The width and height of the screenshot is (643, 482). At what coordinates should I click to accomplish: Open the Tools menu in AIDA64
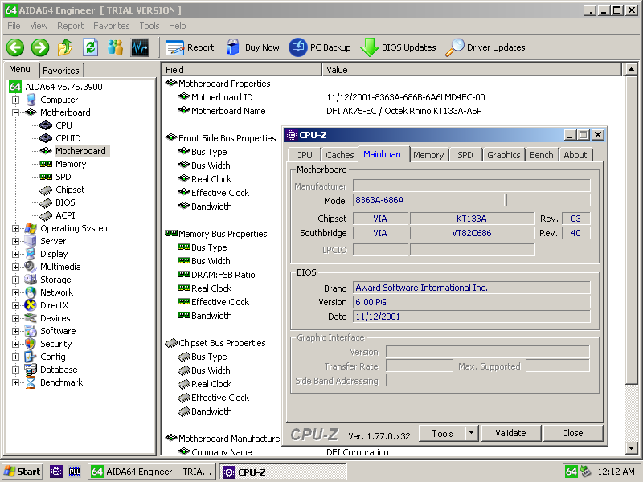click(x=149, y=26)
